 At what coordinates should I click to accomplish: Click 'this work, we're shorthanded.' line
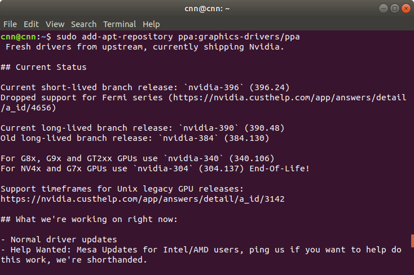[74, 260]
